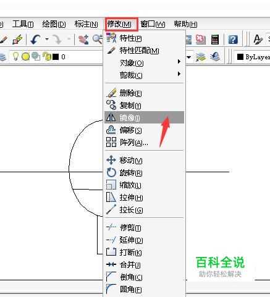This screenshot has width=270, height=297.
Task: Click the layer previous icon
Action: (215, 57)
